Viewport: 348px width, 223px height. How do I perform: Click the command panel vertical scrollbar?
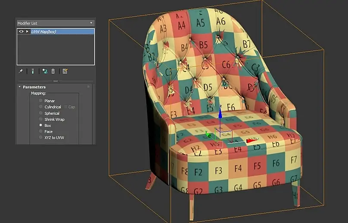click(x=94, y=114)
